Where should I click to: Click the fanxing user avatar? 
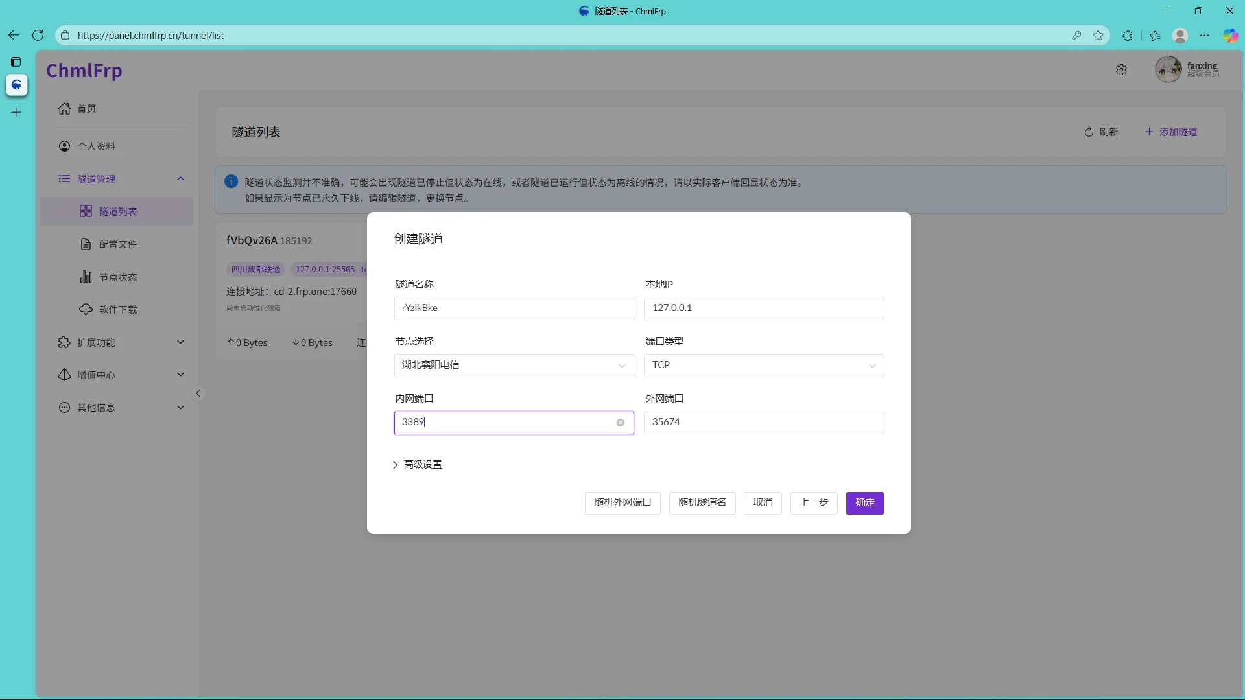pos(1168,69)
